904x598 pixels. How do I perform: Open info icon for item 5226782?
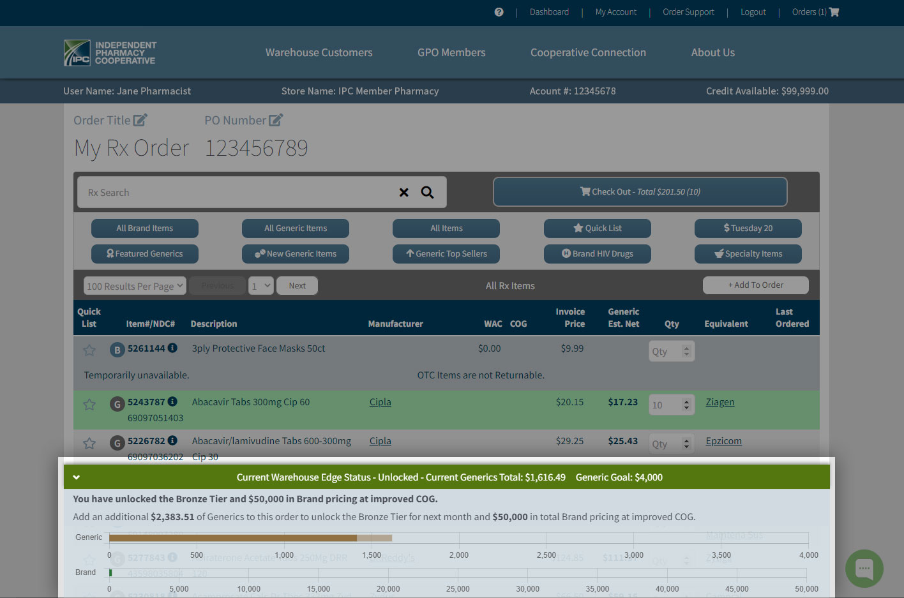[172, 440]
